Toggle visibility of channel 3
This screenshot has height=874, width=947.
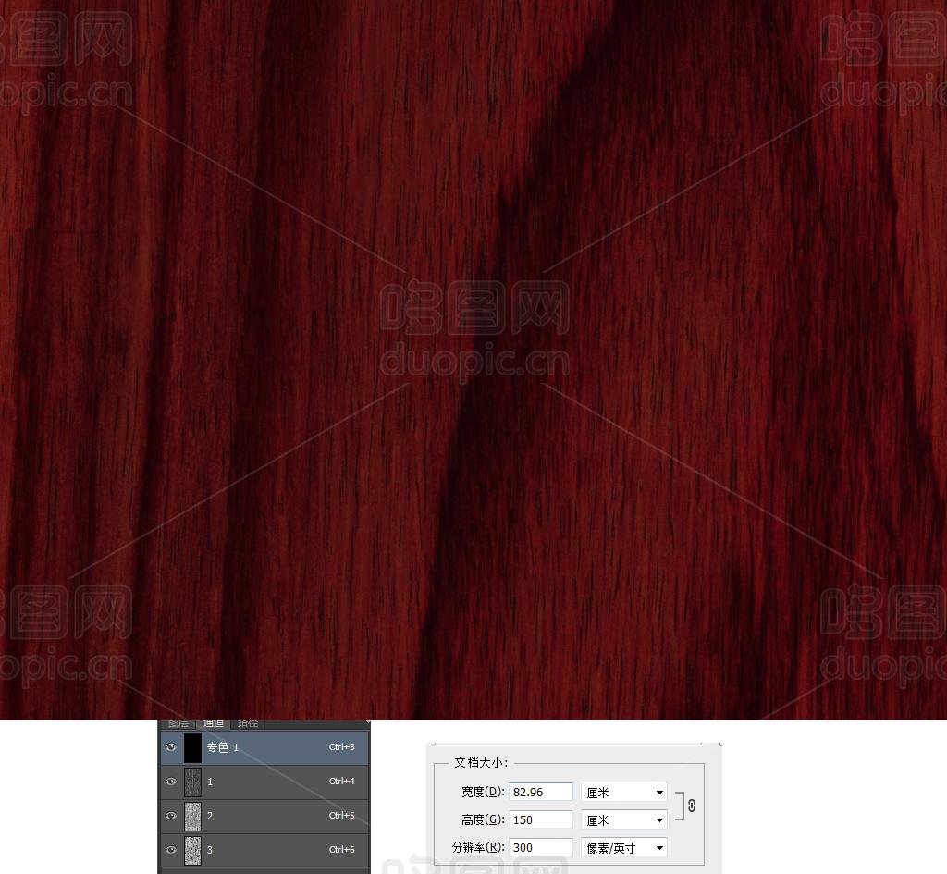pyautogui.click(x=171, y=850)
